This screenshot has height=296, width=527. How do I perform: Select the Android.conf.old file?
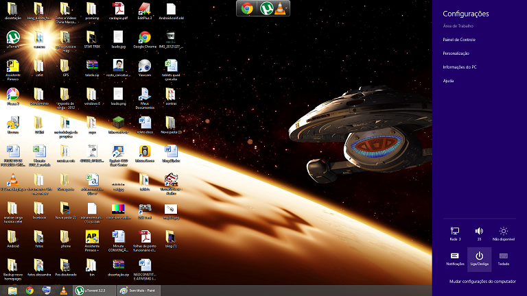tap(171, 11)
